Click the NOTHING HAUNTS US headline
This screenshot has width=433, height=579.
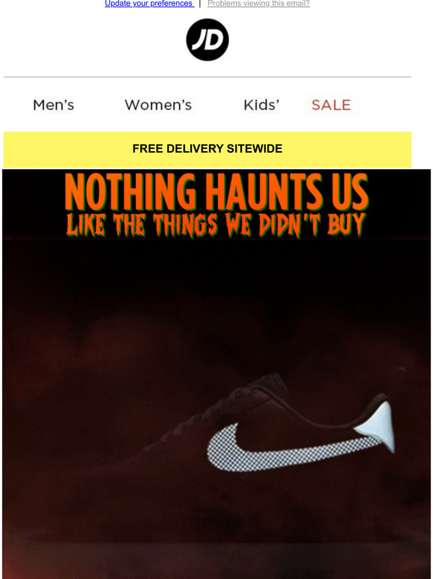tap(216, 192)
